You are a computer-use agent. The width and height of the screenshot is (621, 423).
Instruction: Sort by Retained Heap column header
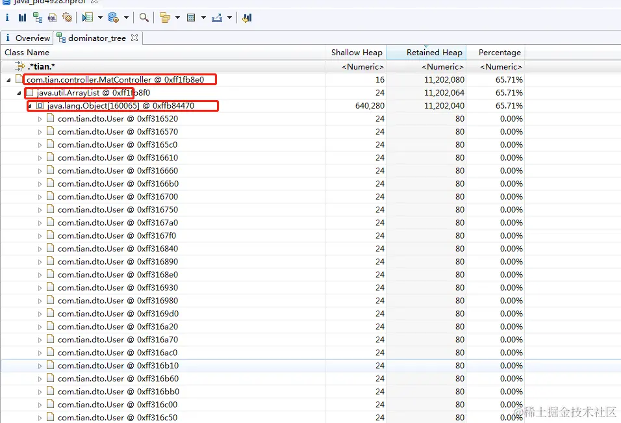click(x=426, y=52)
